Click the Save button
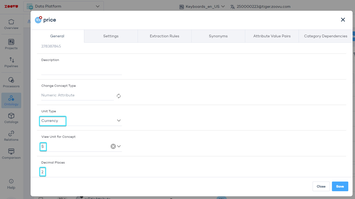This screenshot has height=199, width=355. click(x=340, y=186)
